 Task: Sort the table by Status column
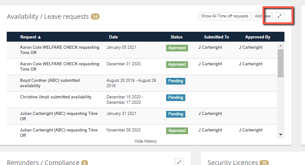click(x=177, y=37)
